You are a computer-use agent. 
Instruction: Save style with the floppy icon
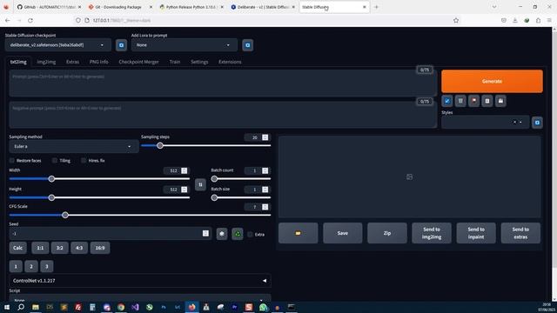tap(500, 101)
